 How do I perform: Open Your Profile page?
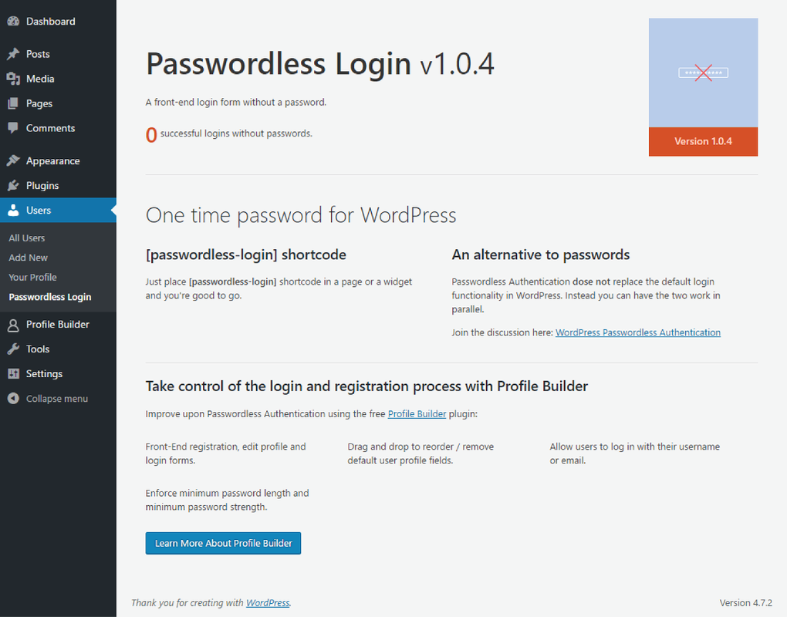(x=31, y=277)
